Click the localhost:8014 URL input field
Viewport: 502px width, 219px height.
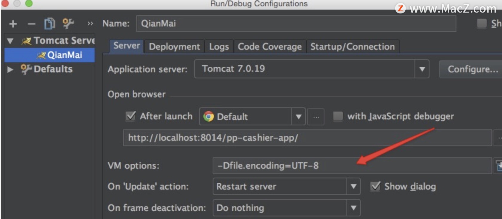[x=307, y=138]
